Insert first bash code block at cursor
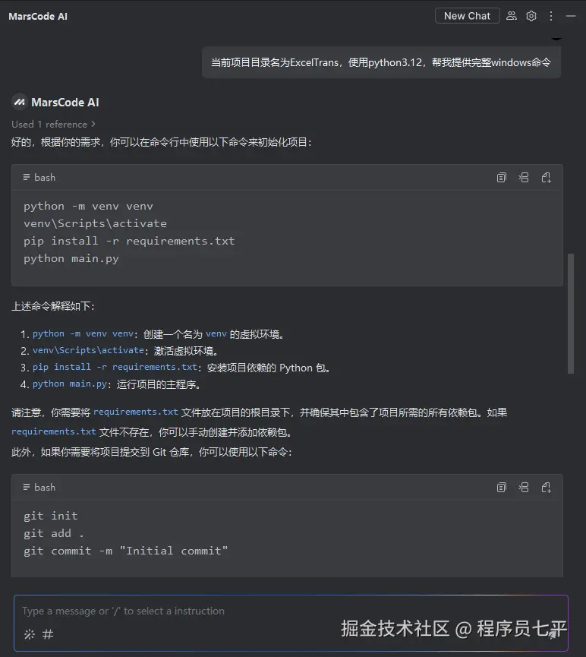This screenshot has width=586, height=657. [524, 178]
